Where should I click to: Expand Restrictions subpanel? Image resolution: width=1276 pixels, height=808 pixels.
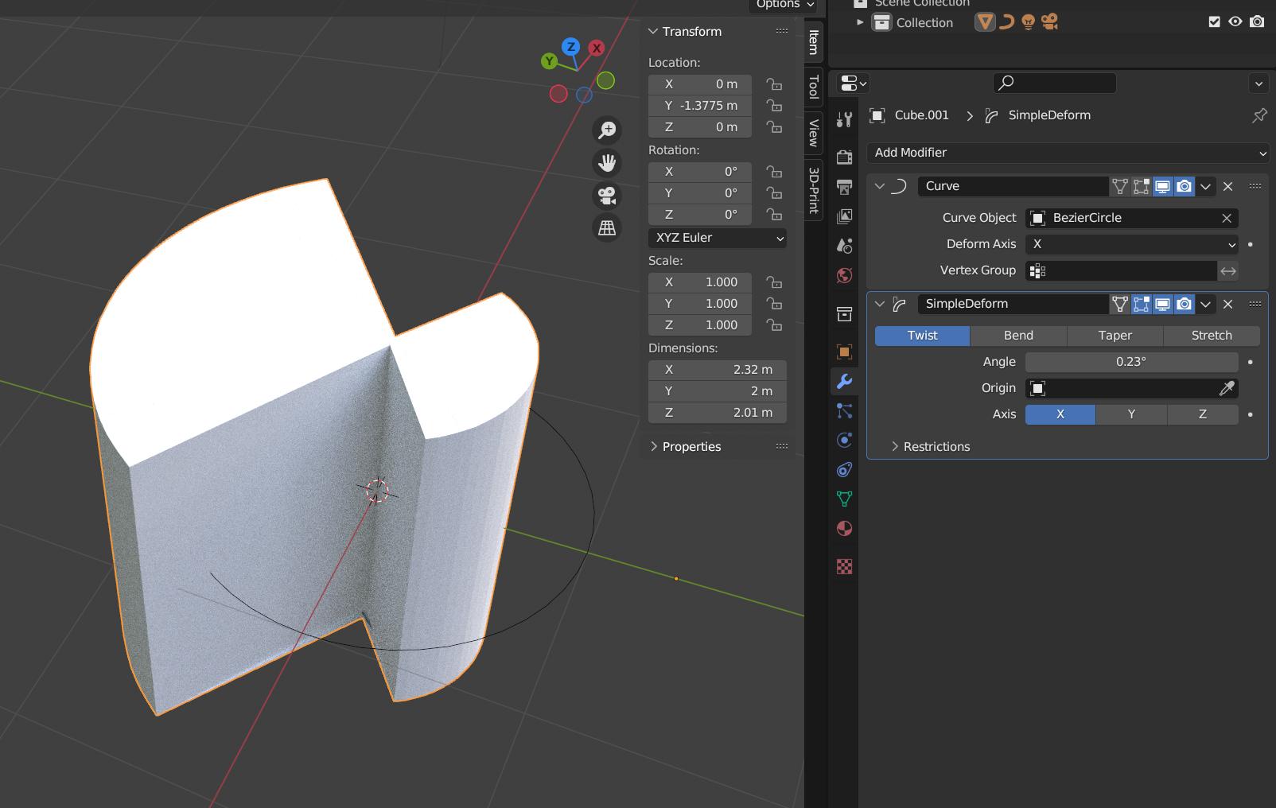(x=895, y=447)
